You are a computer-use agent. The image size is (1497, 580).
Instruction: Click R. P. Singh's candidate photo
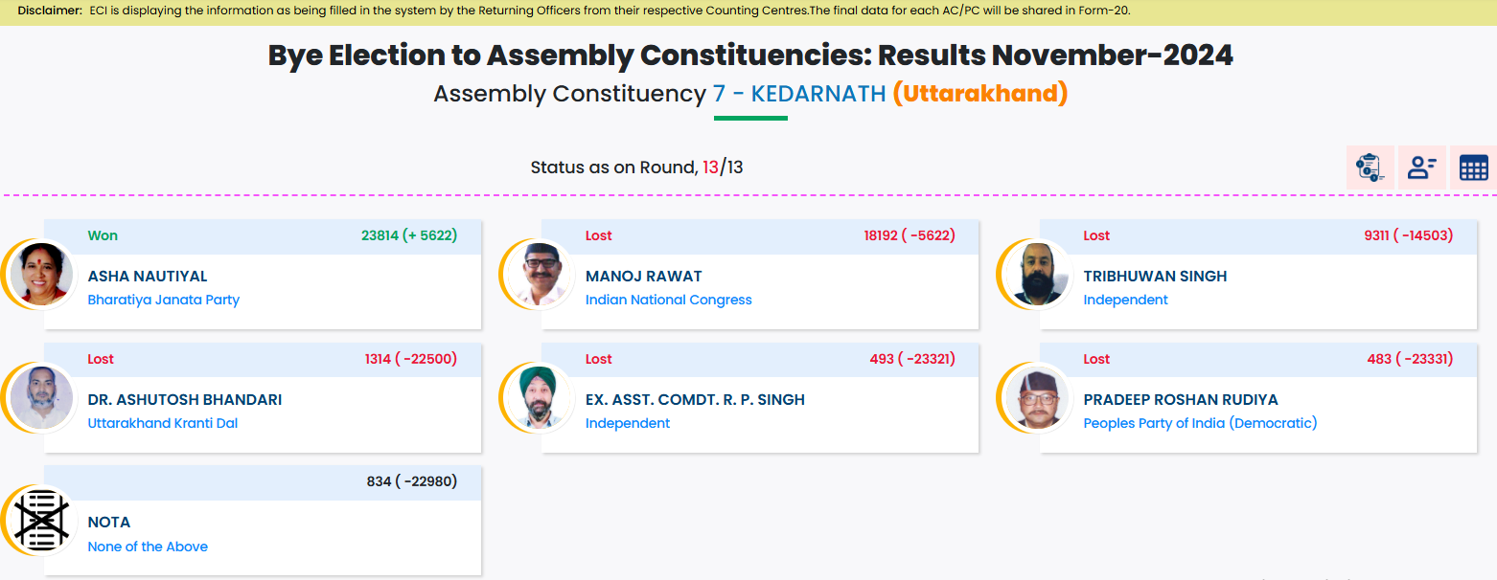pyautogui.click(x=539, y=397)
